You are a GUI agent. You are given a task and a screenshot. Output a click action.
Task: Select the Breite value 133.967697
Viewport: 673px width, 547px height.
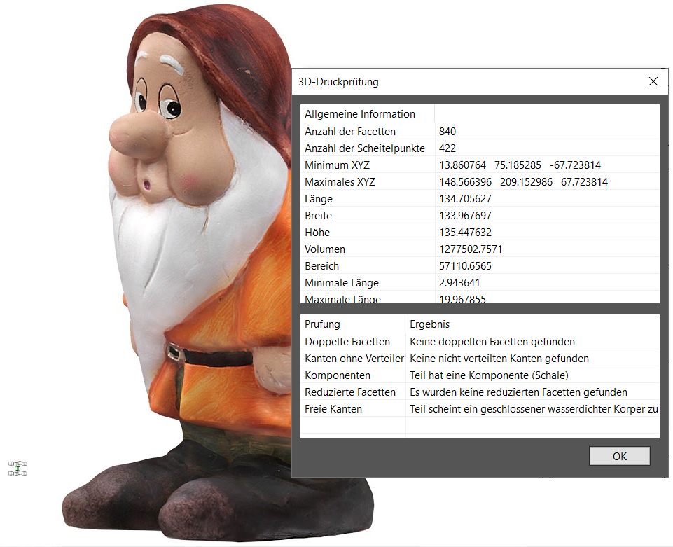(x=465, y=216)
